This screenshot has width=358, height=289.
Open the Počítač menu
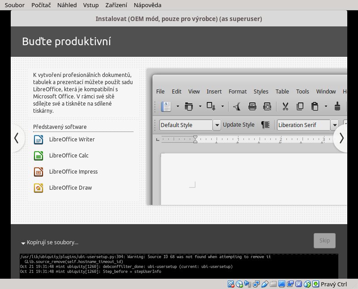click(x=41, y=5)
